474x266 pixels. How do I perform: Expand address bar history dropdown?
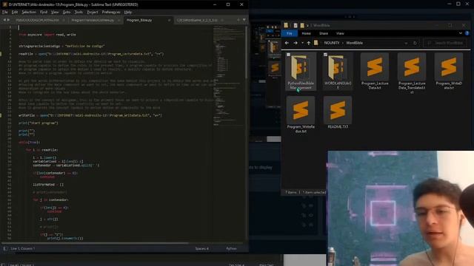pos(406,43)
